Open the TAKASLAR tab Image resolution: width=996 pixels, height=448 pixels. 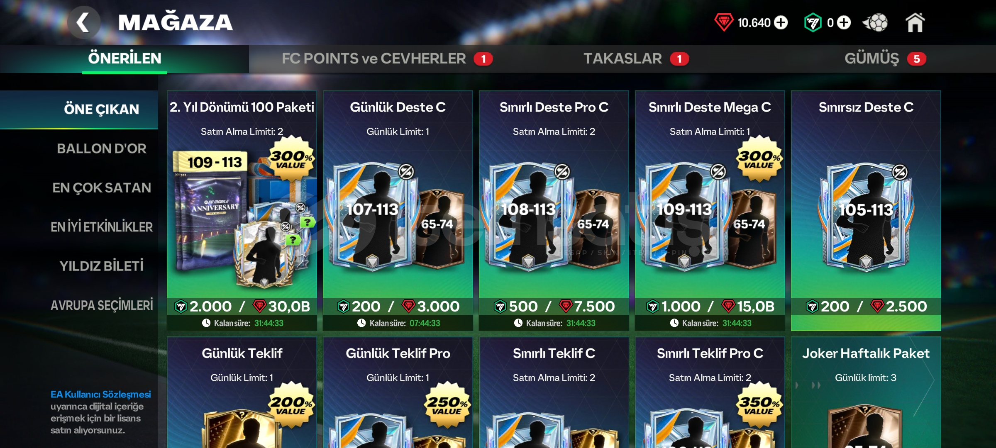[622, 58]
